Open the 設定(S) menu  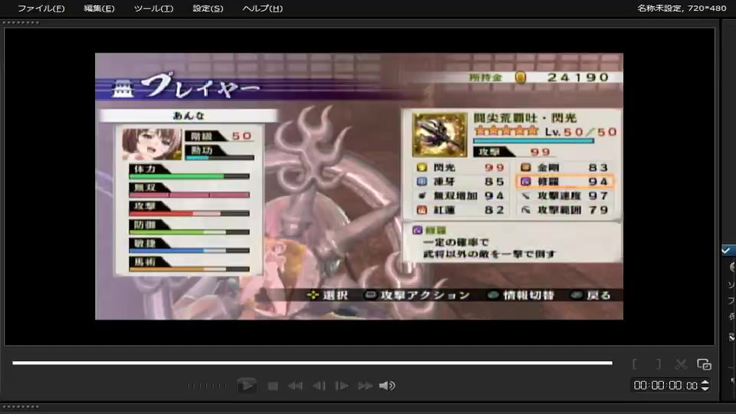point(208,8)
